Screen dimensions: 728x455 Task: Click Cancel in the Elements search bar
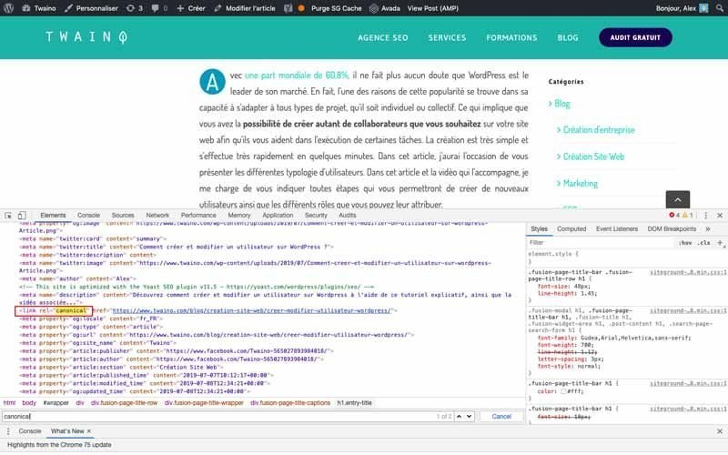[x=501, y=417]
